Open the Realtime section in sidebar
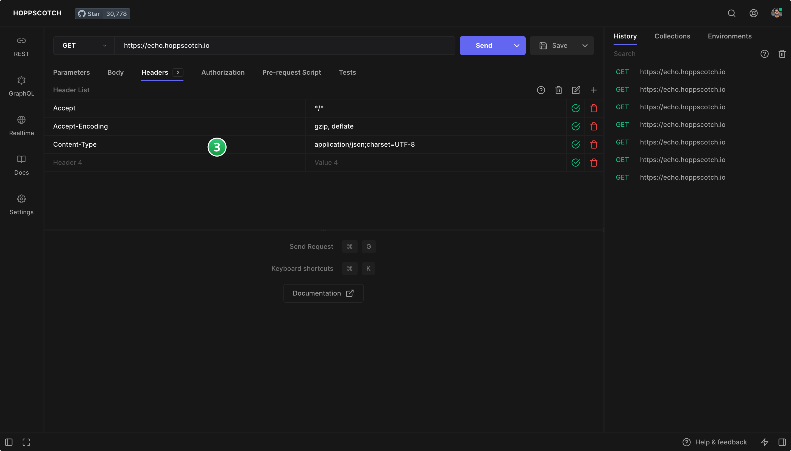This screenshot has height=451, width=791. coord(21,126)
